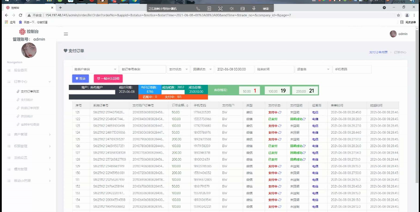Click the pink 一键补发回调 button
This screenshot has height=212, width=420.
coord(108,78)
